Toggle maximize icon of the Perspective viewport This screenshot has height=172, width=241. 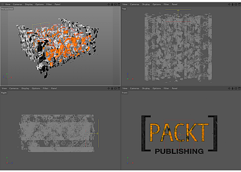pos(119,4)
